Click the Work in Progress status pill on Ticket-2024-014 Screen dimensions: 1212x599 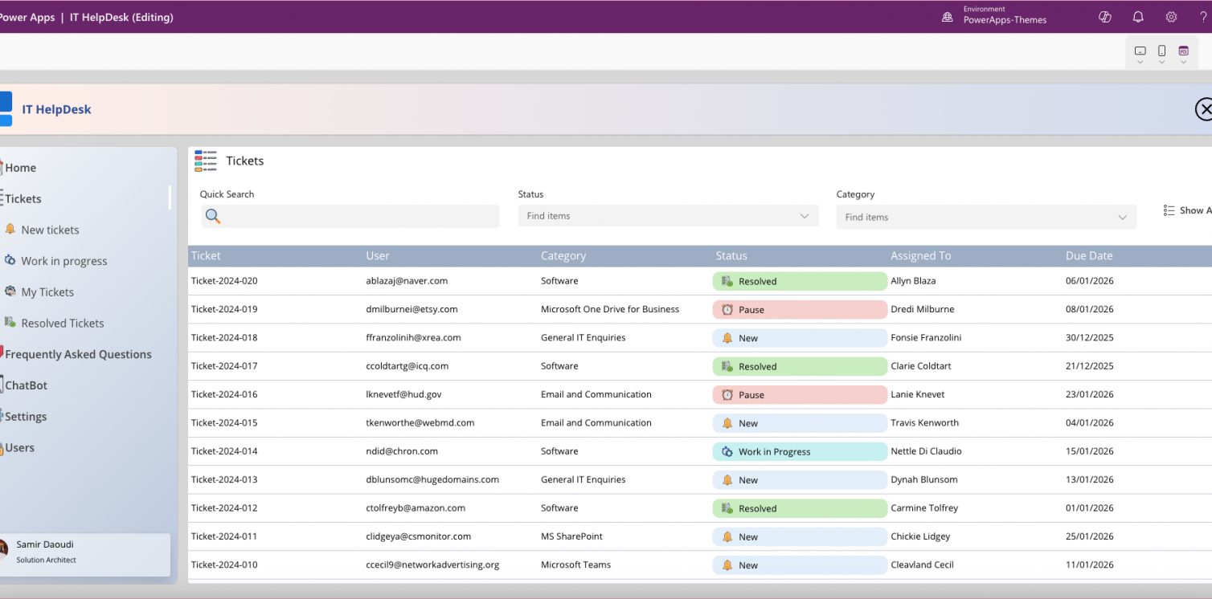tap(800, 451)
